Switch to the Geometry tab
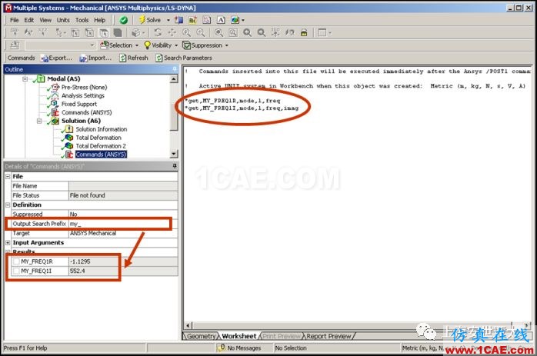The image size is (537, 356). (x=201, y=336)
